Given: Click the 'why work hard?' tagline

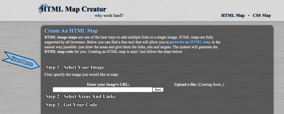Looking at the screenshot, I should [x=109, y=16].
